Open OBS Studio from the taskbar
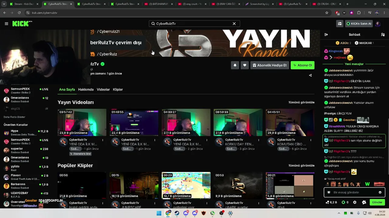Screen dimensions: 389x218 coord(222,213)
